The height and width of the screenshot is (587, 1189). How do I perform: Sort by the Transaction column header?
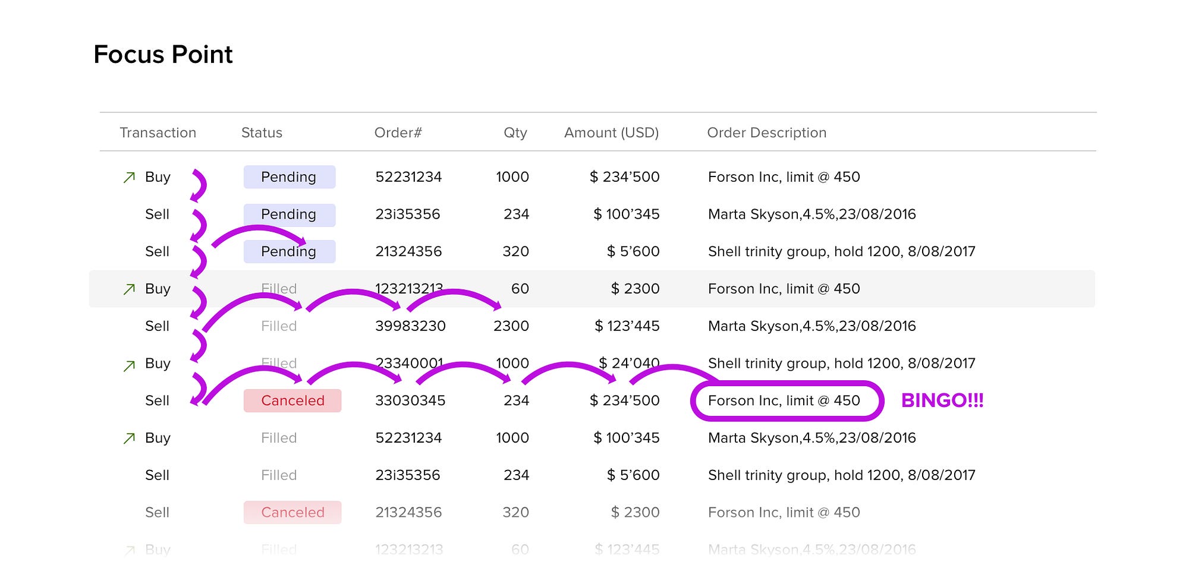point(158,132)
